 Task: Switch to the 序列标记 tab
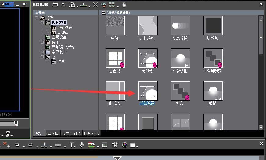click(91, 133)
